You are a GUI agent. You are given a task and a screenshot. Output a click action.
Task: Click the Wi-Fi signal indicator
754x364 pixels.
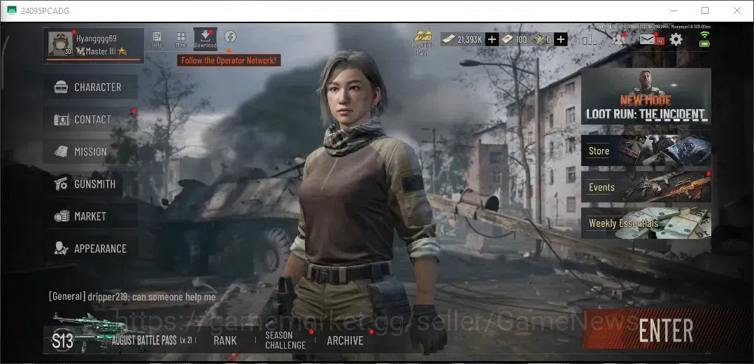(704, 35)
